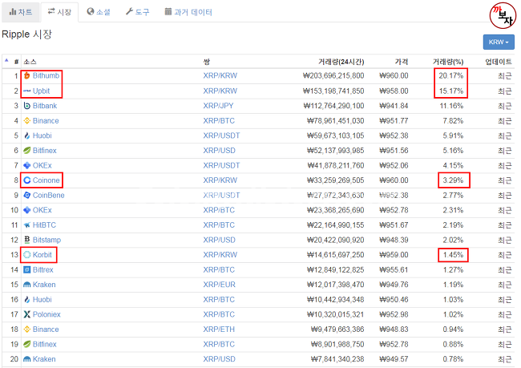Open the HitBTC exchange link

point(44,225)
